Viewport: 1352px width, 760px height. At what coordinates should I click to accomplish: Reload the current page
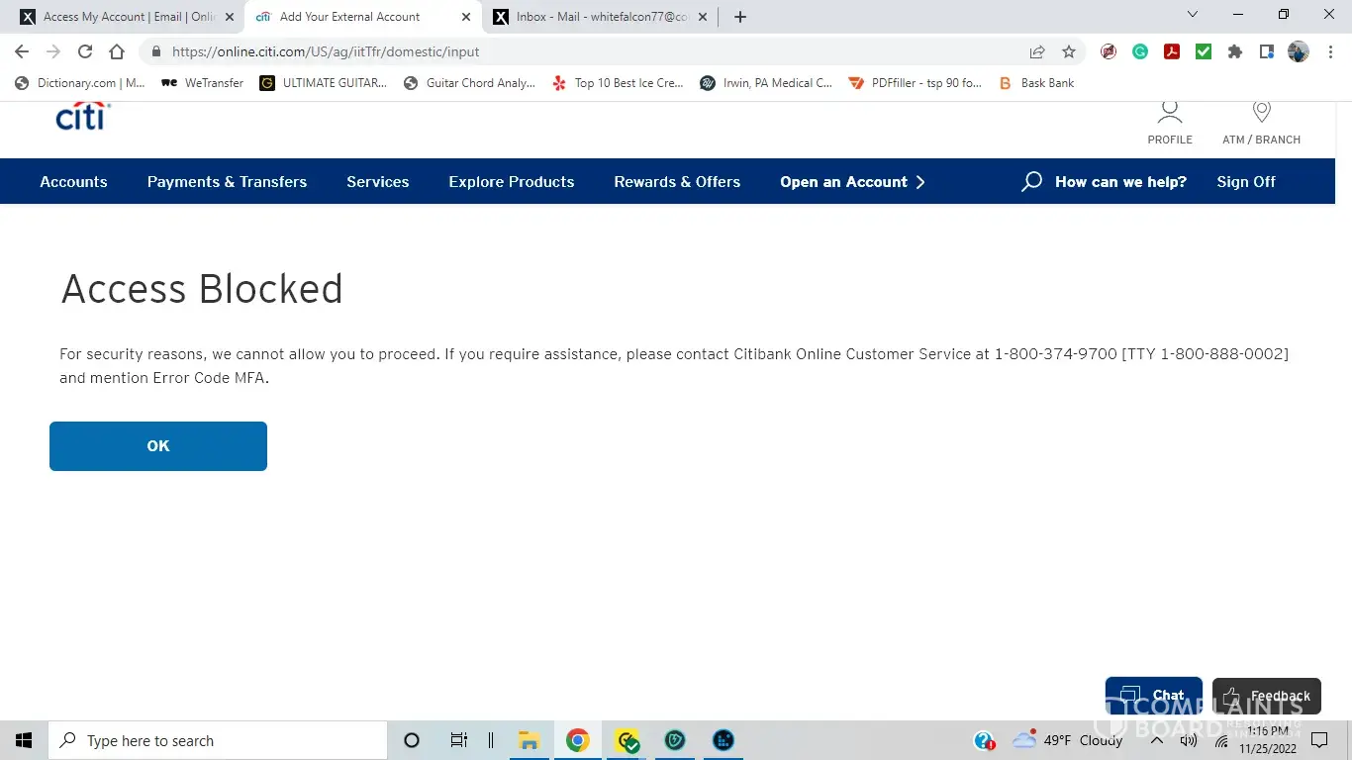(x=85, y=51)
